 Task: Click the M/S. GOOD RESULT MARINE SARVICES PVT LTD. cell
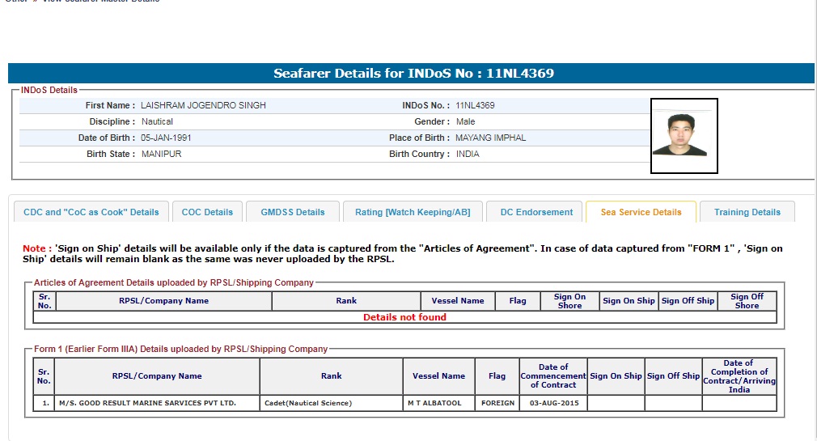click(x=157, y=403)
